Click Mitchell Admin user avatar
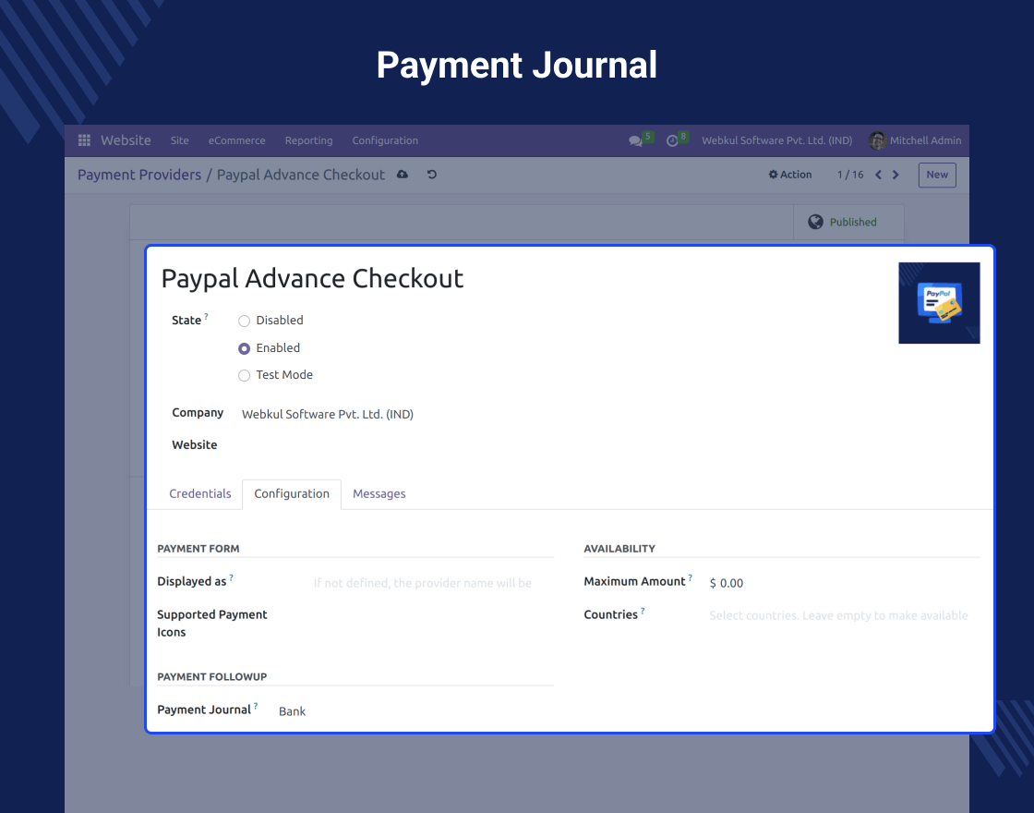The image size is (1034, 813). (877, 140)
